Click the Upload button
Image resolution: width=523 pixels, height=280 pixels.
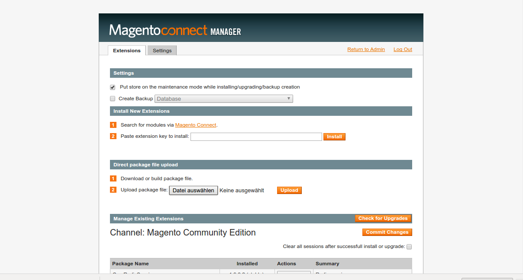[289, 190]
